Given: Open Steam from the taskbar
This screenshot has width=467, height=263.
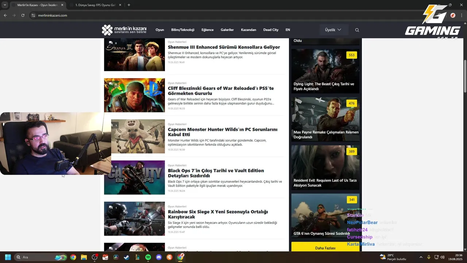Looking at the screenshot, I should [x=126, y=257].
